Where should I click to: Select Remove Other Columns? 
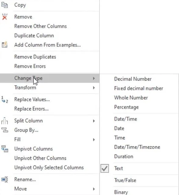pos(41,26)
